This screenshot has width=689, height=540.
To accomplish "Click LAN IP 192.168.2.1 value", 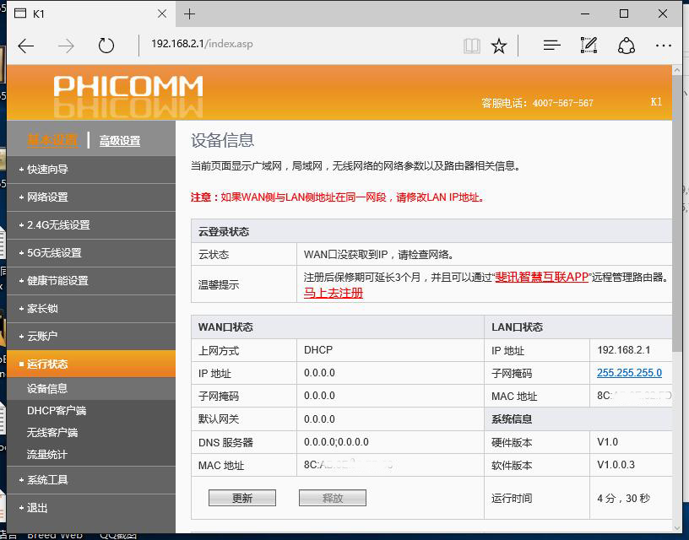I will tap(623, 350).
